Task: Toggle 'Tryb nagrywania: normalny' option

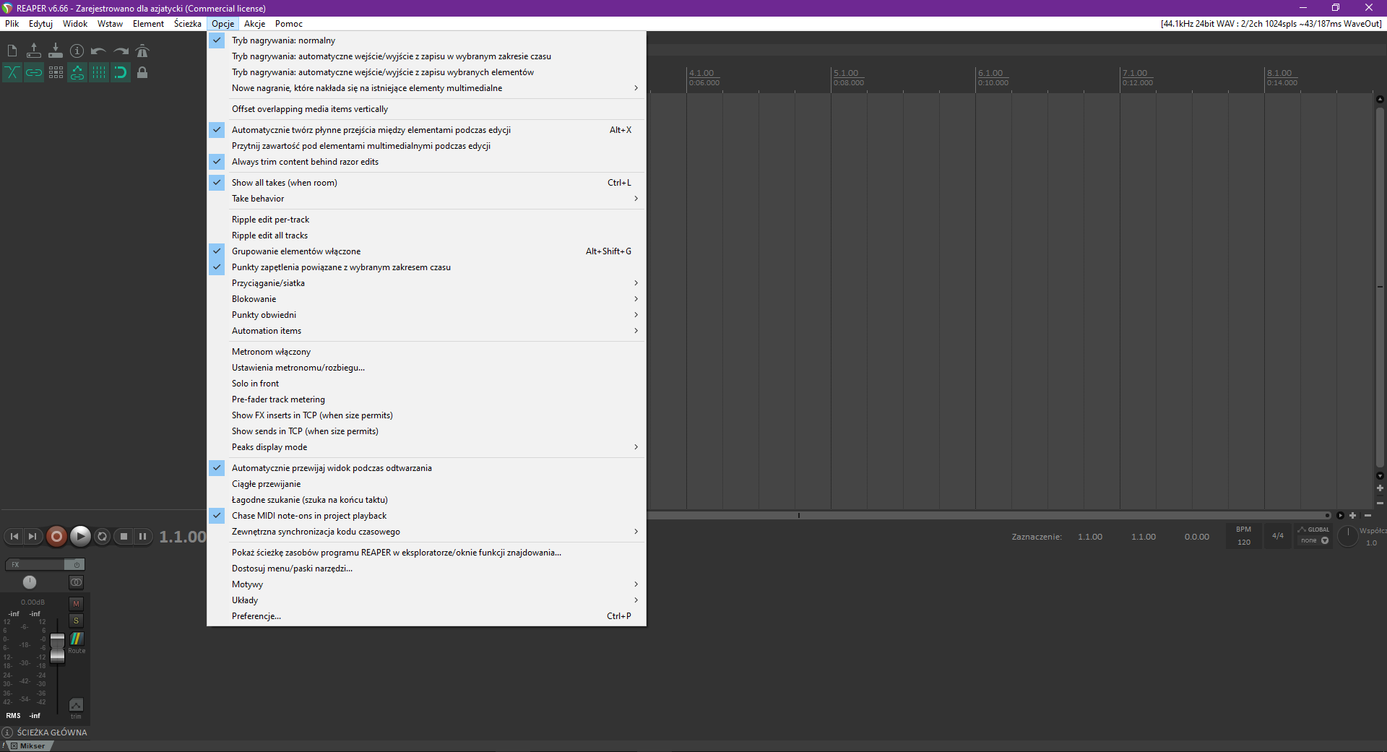Action: pos(426,40)
